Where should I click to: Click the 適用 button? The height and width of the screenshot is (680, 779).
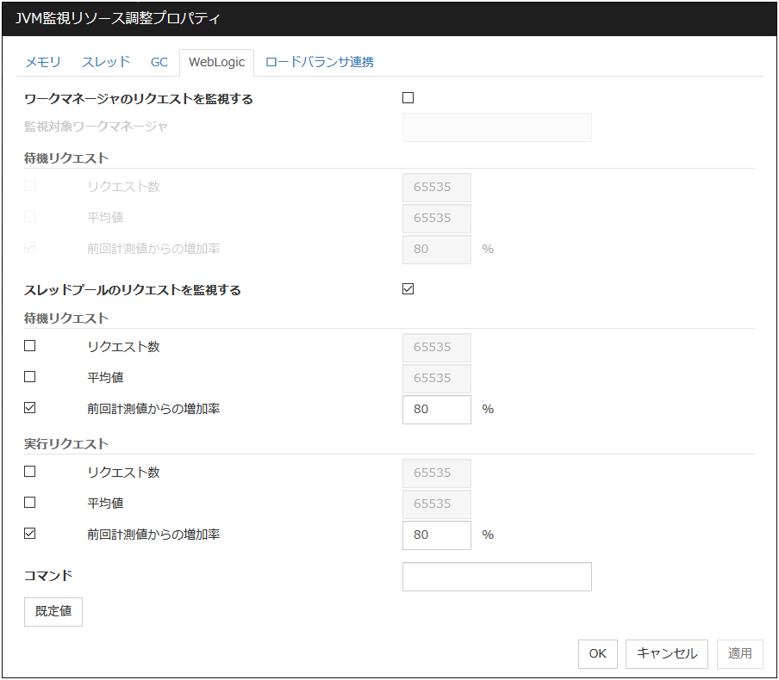coord(739,653)
